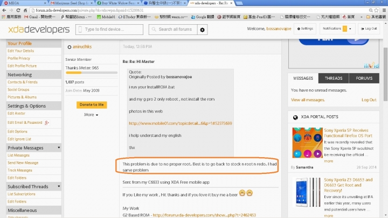Open Edit Ignore List in sidebar
Image resolution: width=388 pixels, height=218 pixels.
(19, 139)
